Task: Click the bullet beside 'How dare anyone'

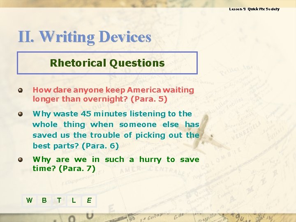Action: (x=21, y=90)
